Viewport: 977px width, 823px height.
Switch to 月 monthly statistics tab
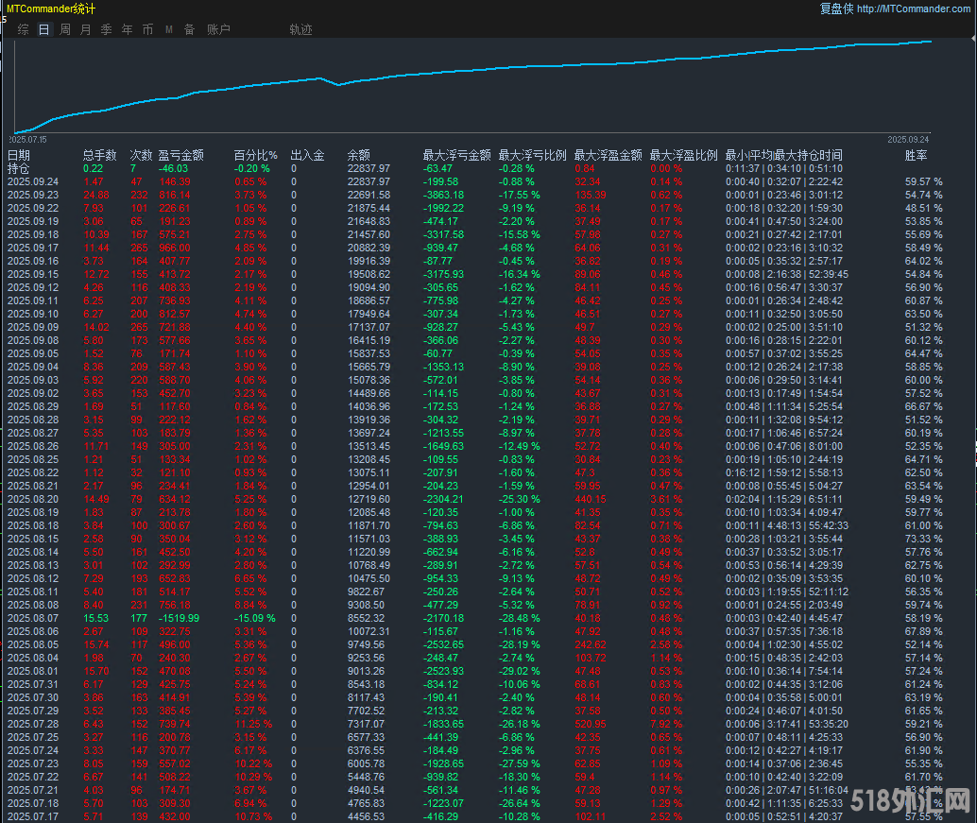tap(86, 29)
